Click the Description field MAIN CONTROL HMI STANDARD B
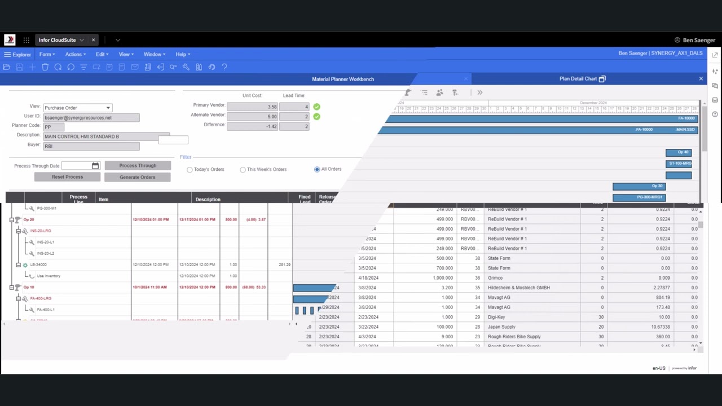Image resolution: width=722 pixels, height=406 pixels. tap(107, 136)
